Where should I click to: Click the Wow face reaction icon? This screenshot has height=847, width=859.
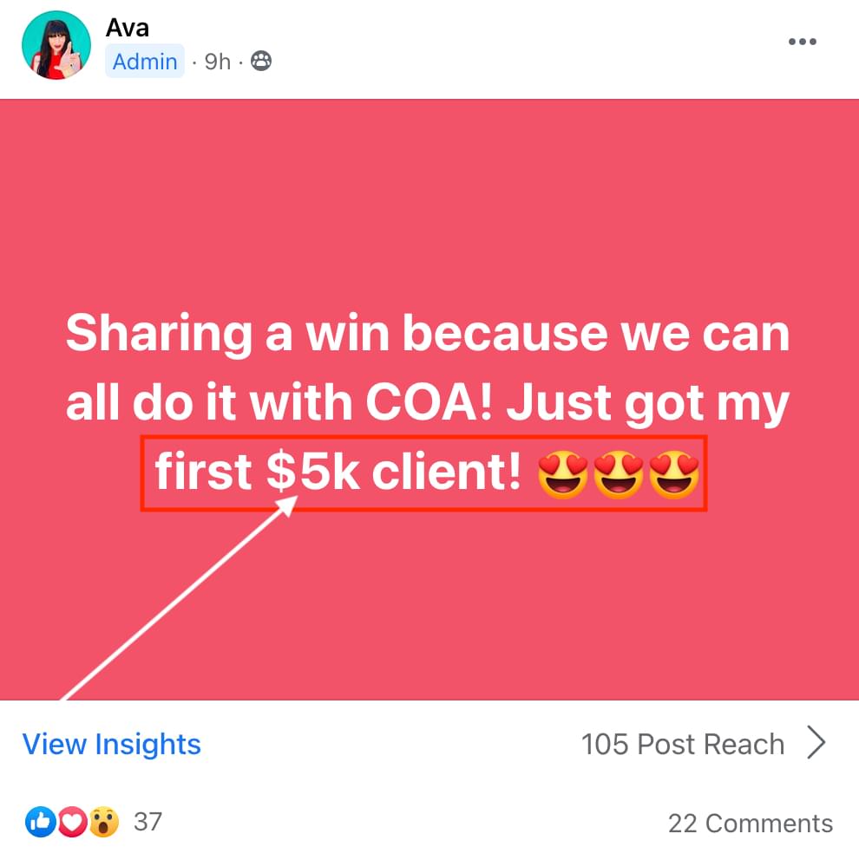pos(102,821)
